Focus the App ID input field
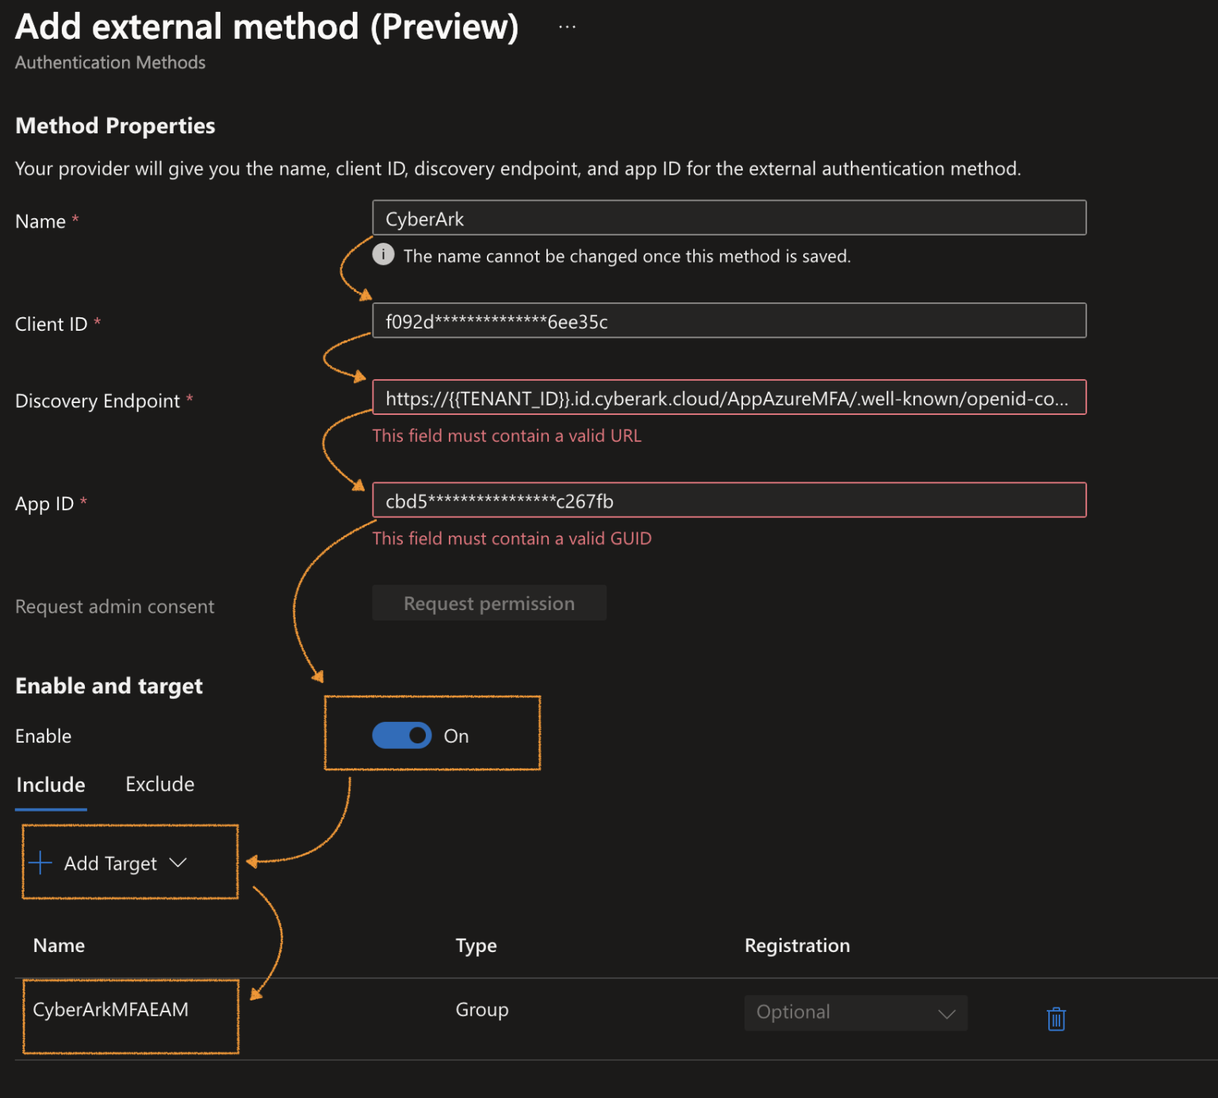This screenshot has height=1098, width=1218. click(728, 501)
